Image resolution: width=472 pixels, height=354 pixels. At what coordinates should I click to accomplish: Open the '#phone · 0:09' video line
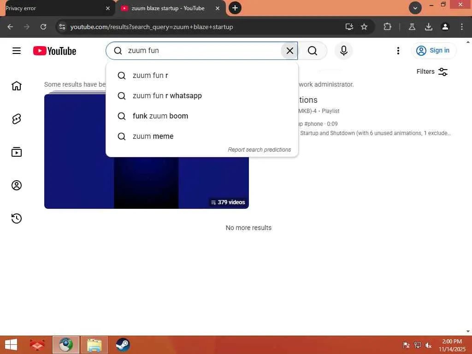(x=318, y=124)
